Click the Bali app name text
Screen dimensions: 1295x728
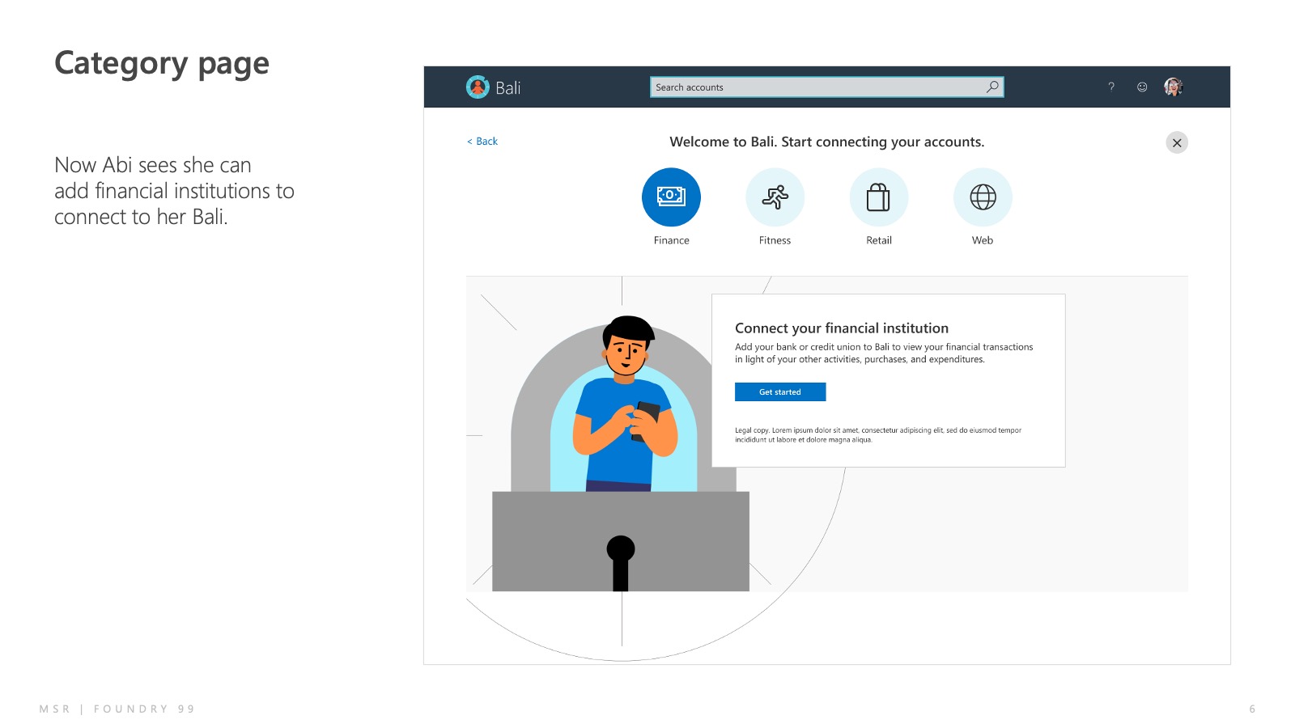tap(507, 88)
